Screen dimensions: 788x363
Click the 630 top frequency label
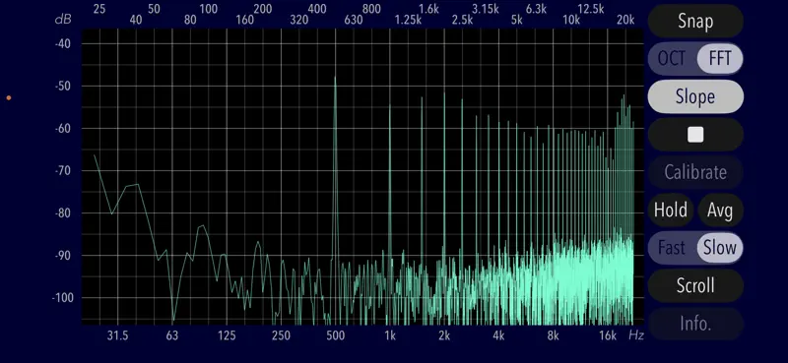354,20
